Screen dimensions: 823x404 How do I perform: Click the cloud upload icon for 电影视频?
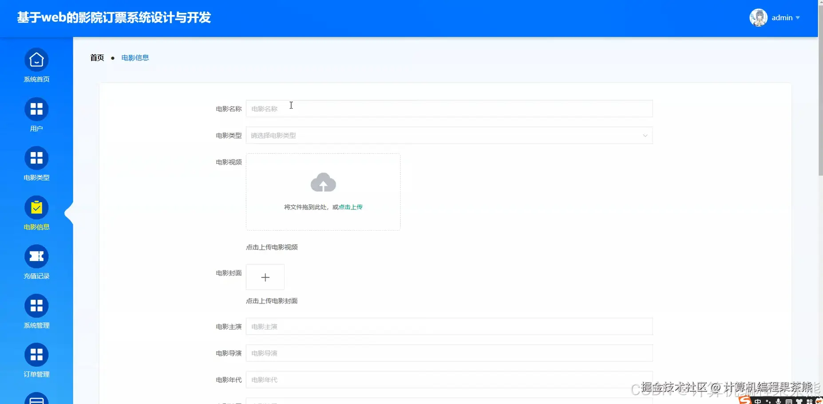click(323, 182)
